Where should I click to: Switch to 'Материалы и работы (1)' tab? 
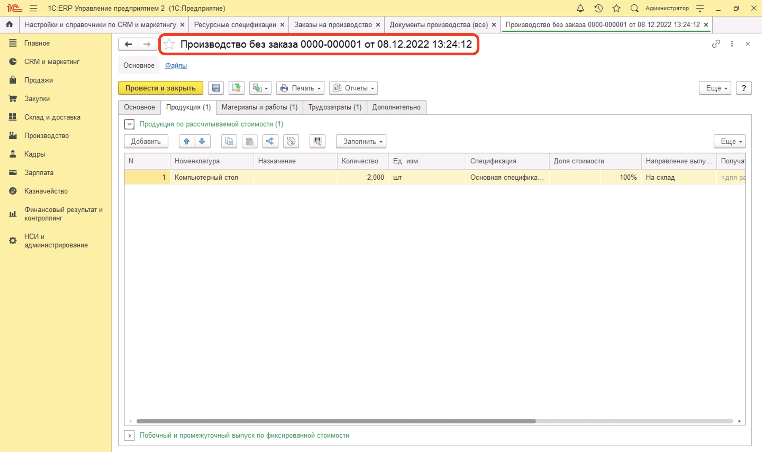(259, 107)
